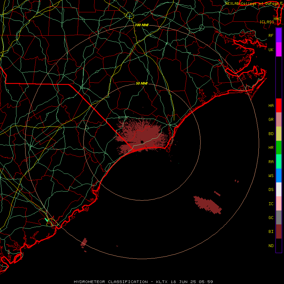The width and height of the screenshot is (284, 284).
Task: Click the HA red legend swatch
Action: coord(279,105)
